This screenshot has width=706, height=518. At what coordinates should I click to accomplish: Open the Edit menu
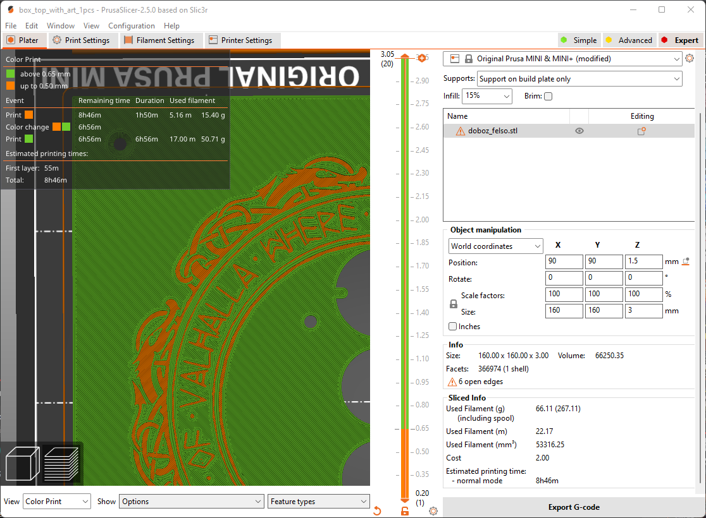32,26
